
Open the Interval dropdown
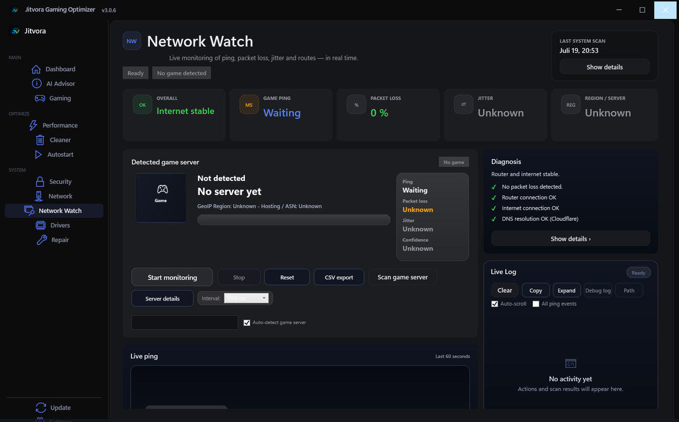coord(247,298)
